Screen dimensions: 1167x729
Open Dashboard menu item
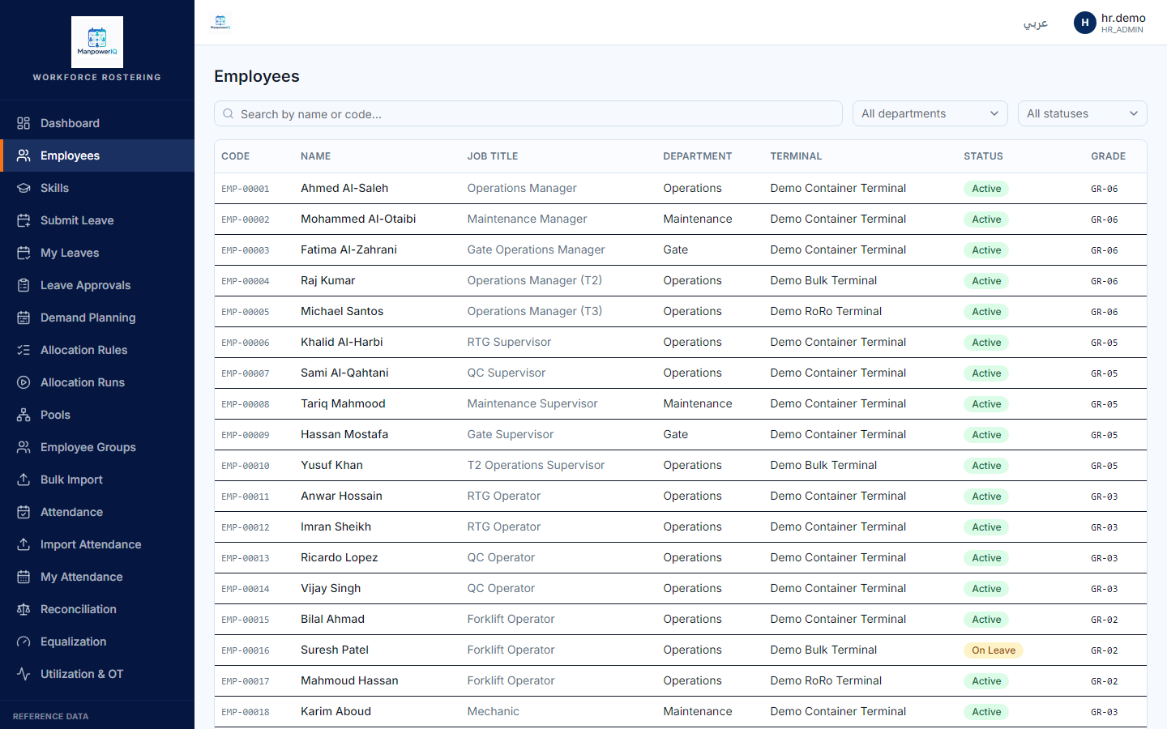(x=97, y=123)
